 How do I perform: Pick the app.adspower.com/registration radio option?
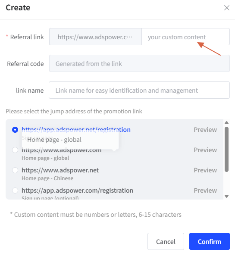coord(15,190)
